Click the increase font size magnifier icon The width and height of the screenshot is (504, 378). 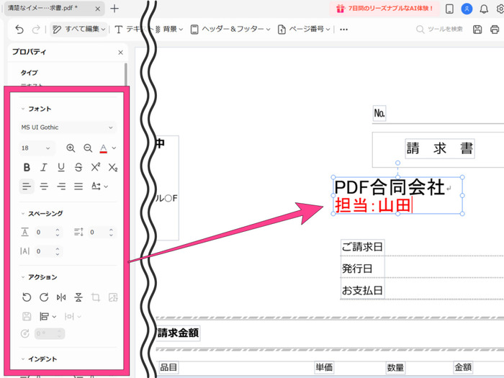pyautogui.click(x=71, y=148)
